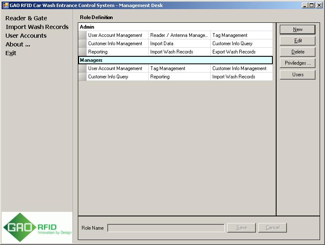The image size is (325, 245).
Task: Select Import Data privilege cell
Action: point(179,44)
